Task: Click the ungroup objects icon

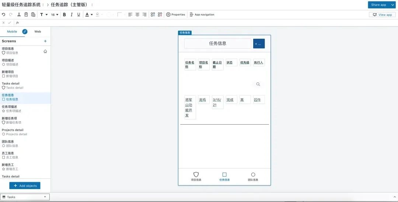Action: pos(160,15)
